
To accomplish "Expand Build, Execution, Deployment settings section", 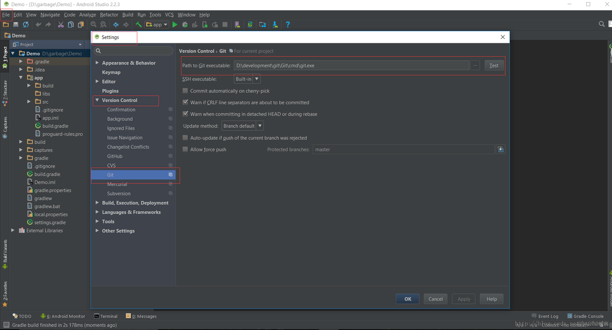I will pyautogui.click(x=135, y=203).
